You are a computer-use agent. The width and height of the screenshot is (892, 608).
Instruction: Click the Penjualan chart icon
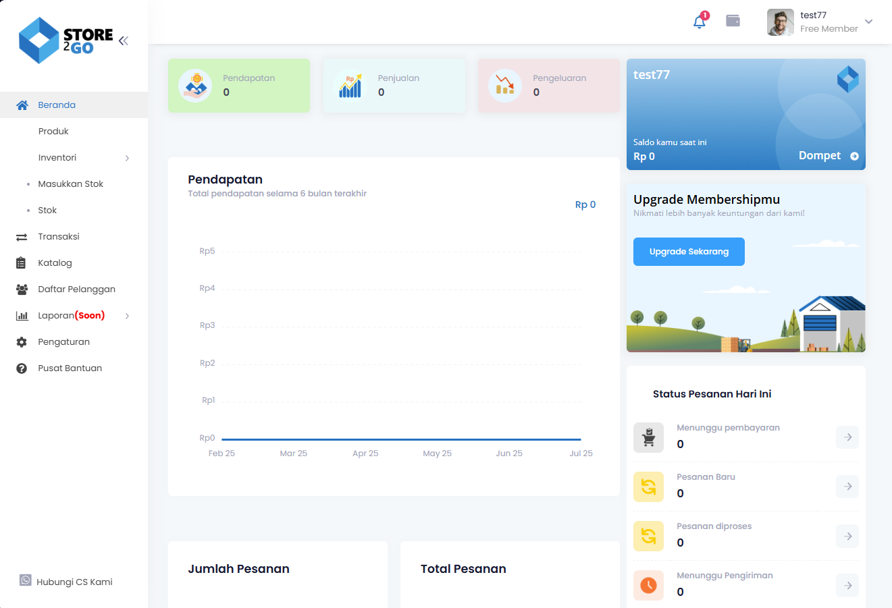click(x=350, y=86)
